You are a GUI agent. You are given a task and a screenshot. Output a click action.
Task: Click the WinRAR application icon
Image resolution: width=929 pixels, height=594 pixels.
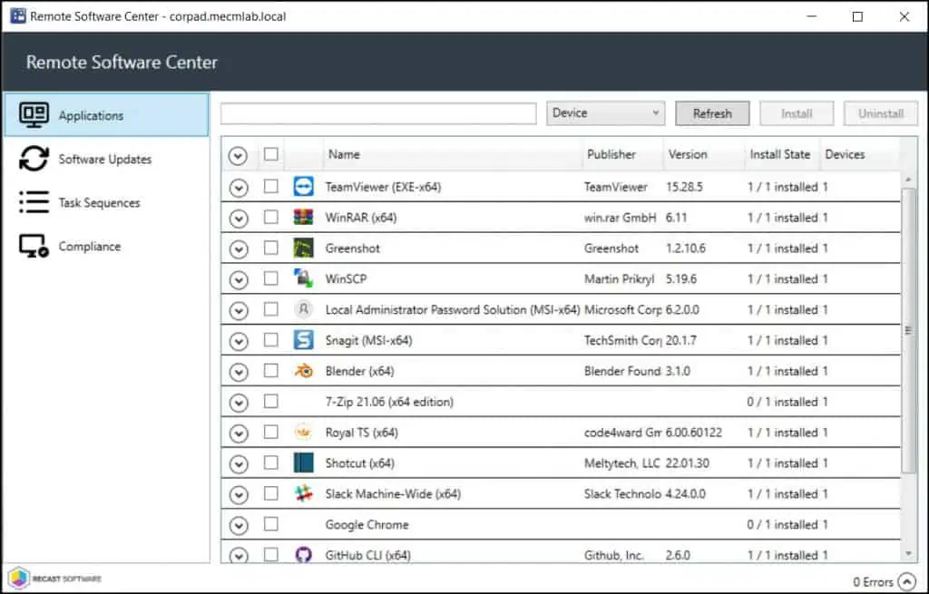[303, 218]
